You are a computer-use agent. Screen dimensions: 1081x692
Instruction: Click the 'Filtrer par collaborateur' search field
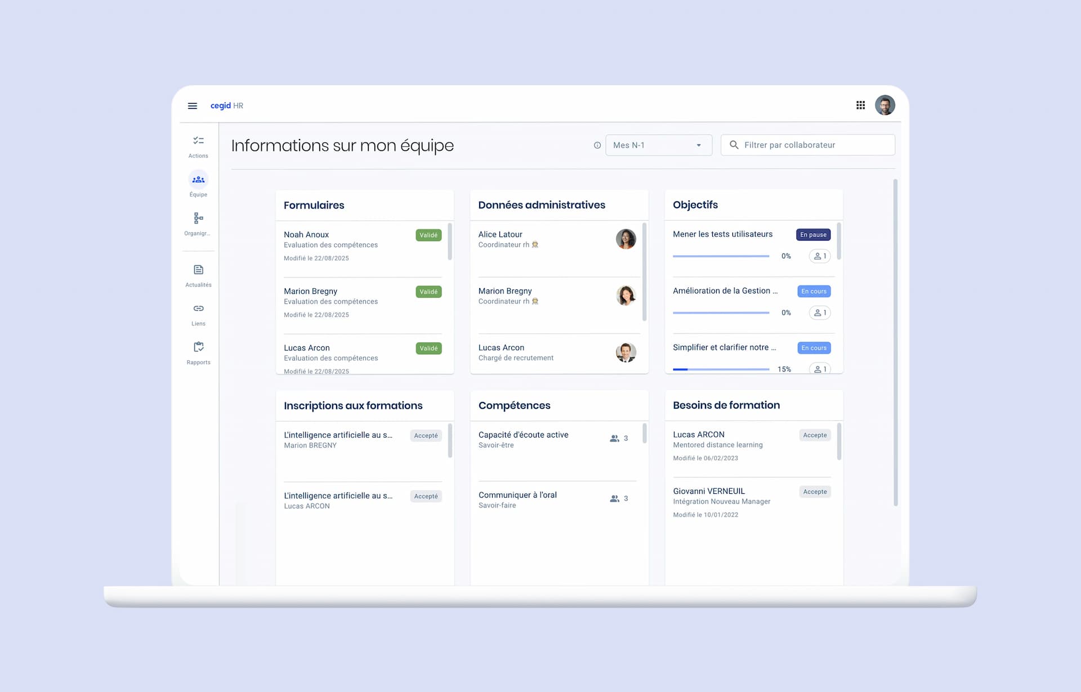(807, 145)
